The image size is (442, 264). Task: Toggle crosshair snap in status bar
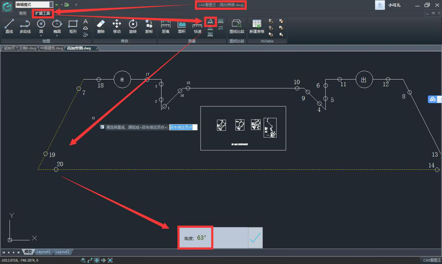pos(97,261)
